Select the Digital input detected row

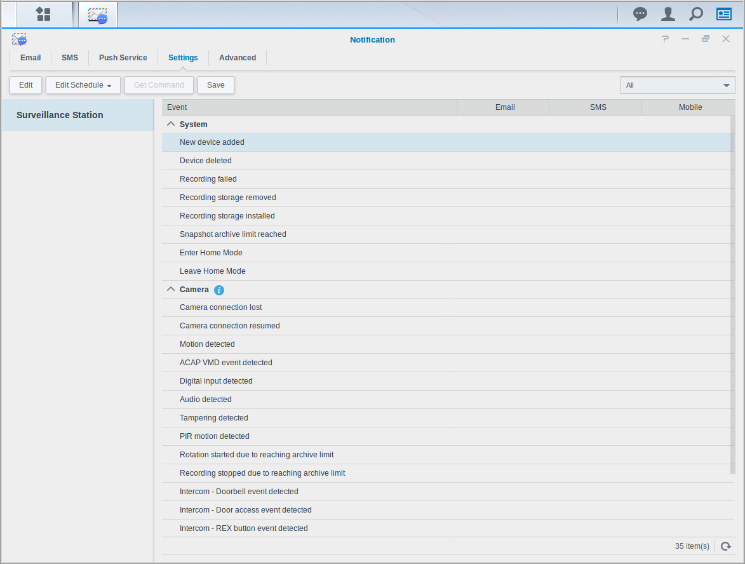[448, 381]
